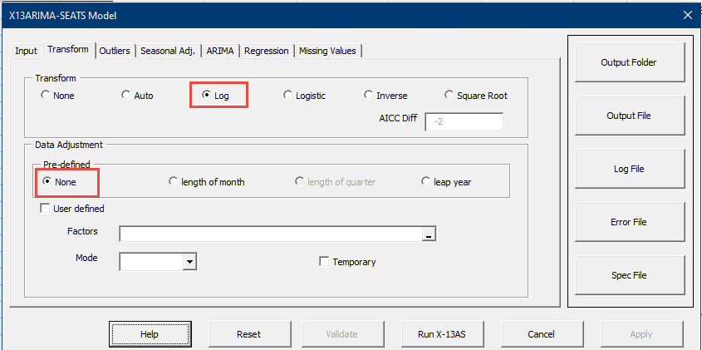Viewport: 702px width, 350px height.
Task: Close the X13ARIMA-SEATS Model dialog
Action: 688,15
